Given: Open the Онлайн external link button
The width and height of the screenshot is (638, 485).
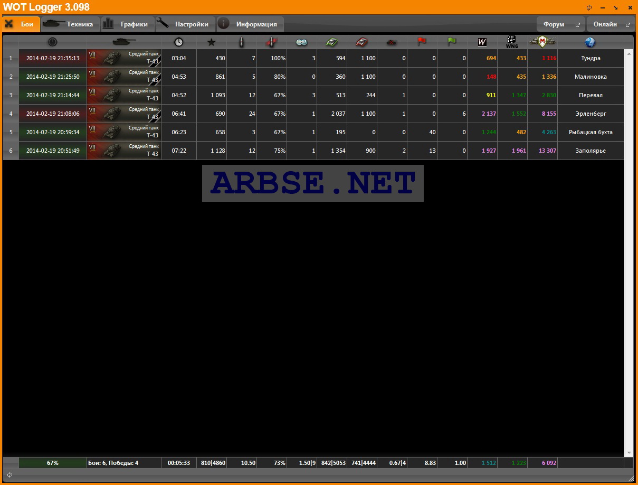Looking at the screenshot, I should coord(611,24).
